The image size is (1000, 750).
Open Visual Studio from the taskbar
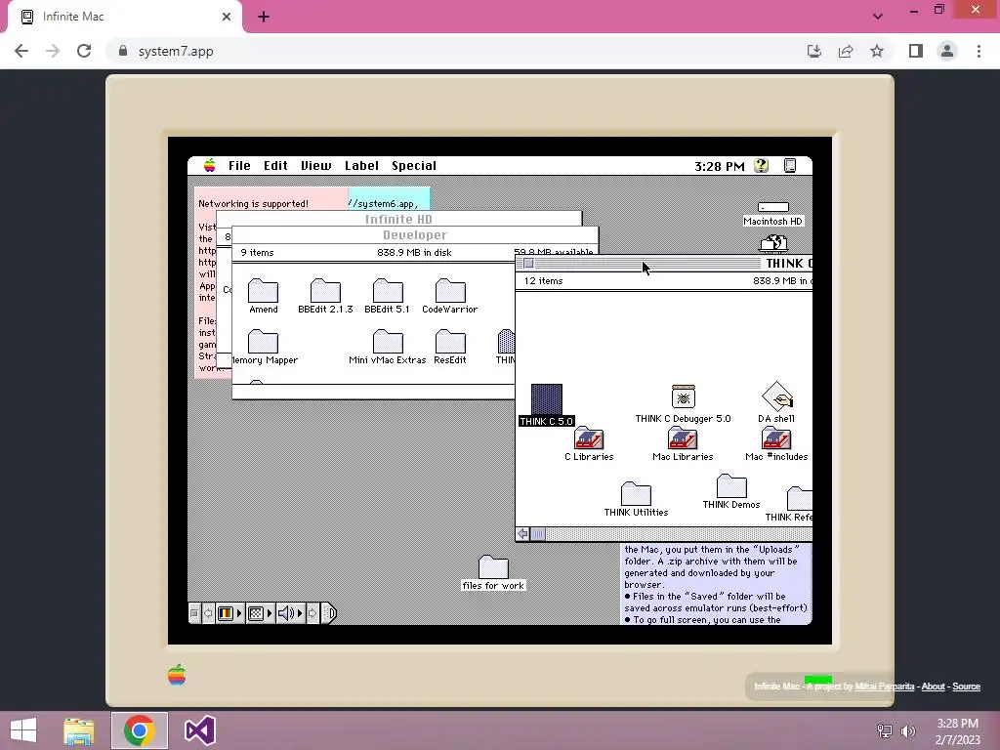pyautogui.click(x=199, y=730)
